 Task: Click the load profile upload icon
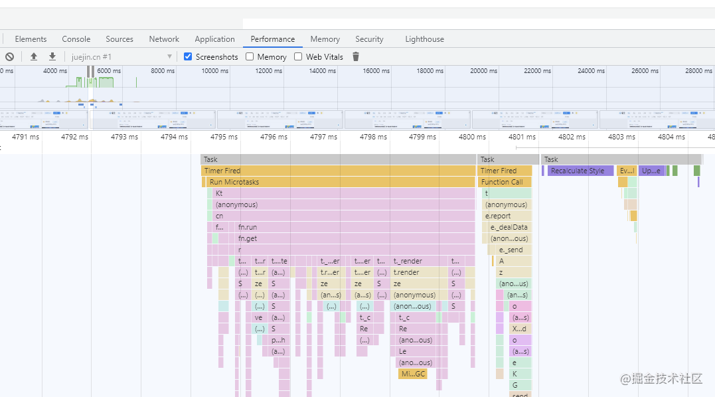click(x=34, y=57)
